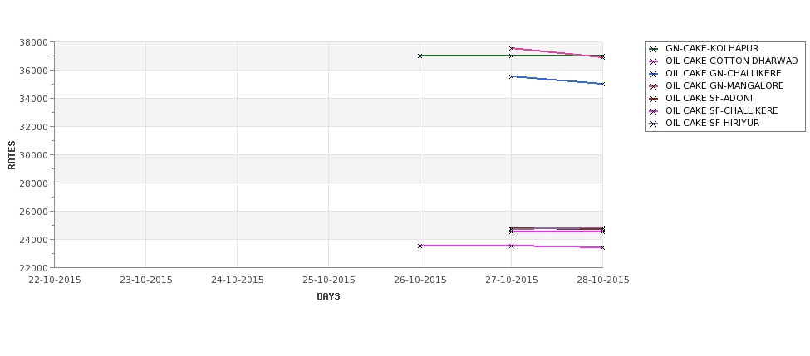810x356 pixels.
Task: Click the OIL CAKE SF-CHALLIKERE legend marker
Action: click(x=653, y=111)
